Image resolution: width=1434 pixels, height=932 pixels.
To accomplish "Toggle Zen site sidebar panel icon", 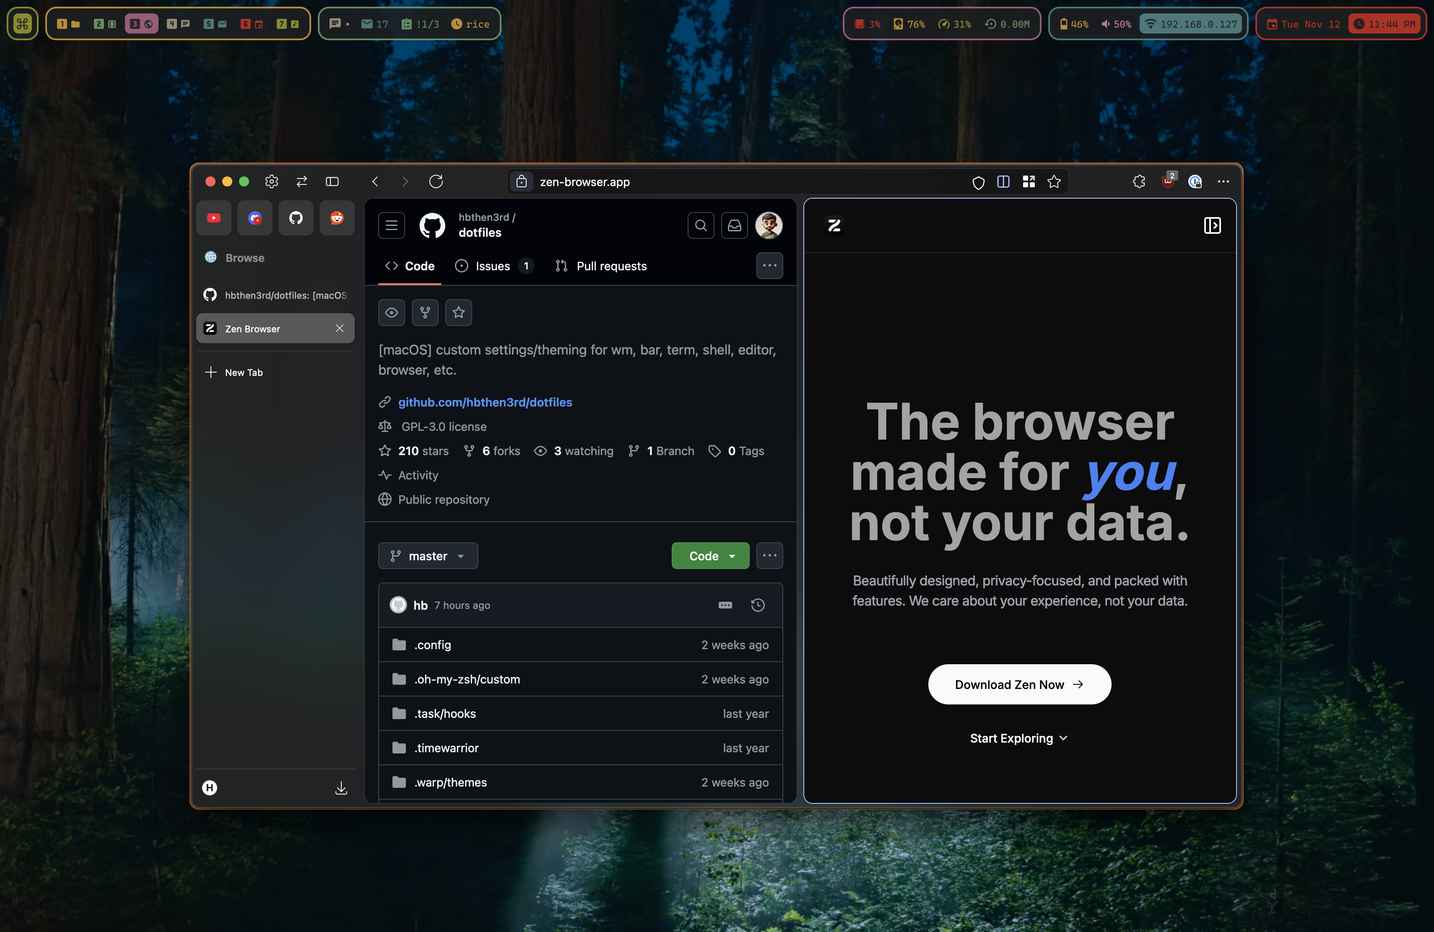I will click(1212, 226).
